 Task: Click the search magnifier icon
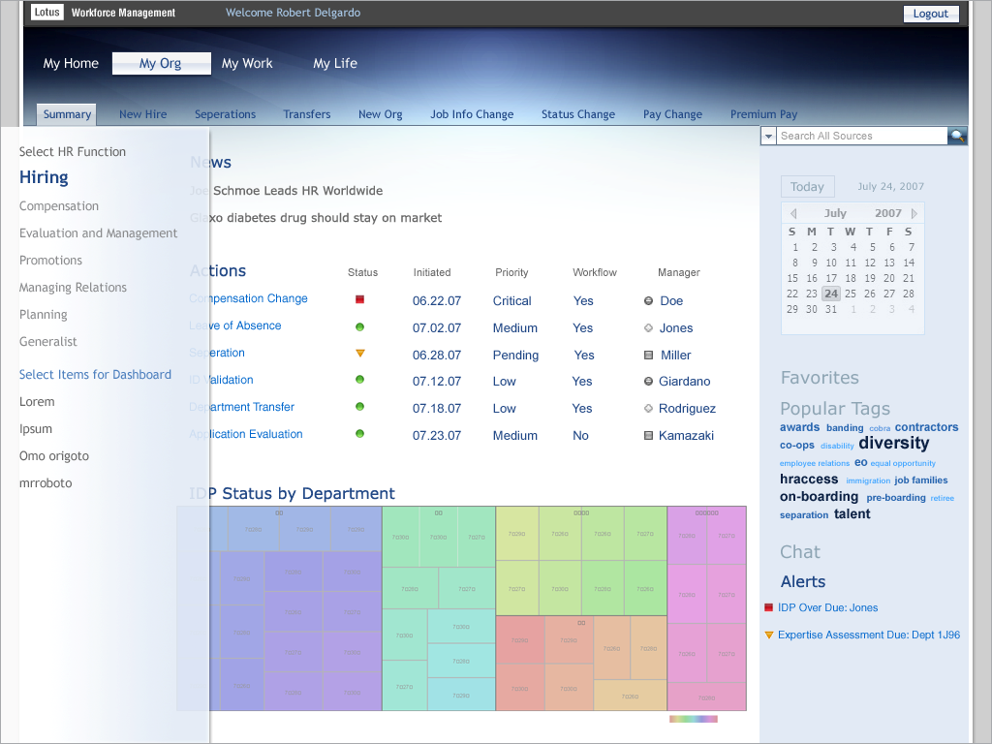956,136
